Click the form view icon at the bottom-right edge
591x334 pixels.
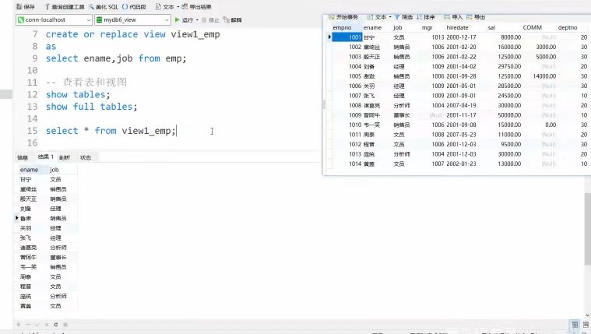(x=586, y=324)
